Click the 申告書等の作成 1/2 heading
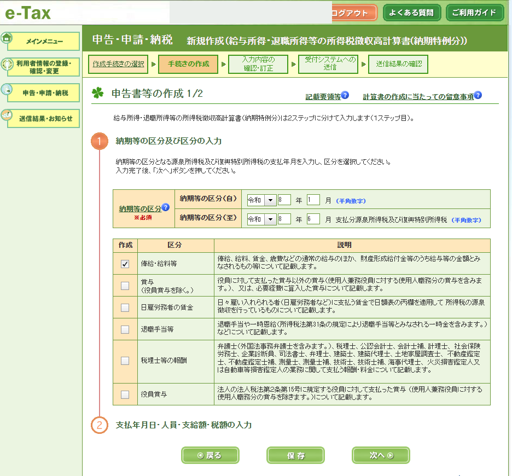The height and width of the screenshot is (476, 512). coord(157,94)
